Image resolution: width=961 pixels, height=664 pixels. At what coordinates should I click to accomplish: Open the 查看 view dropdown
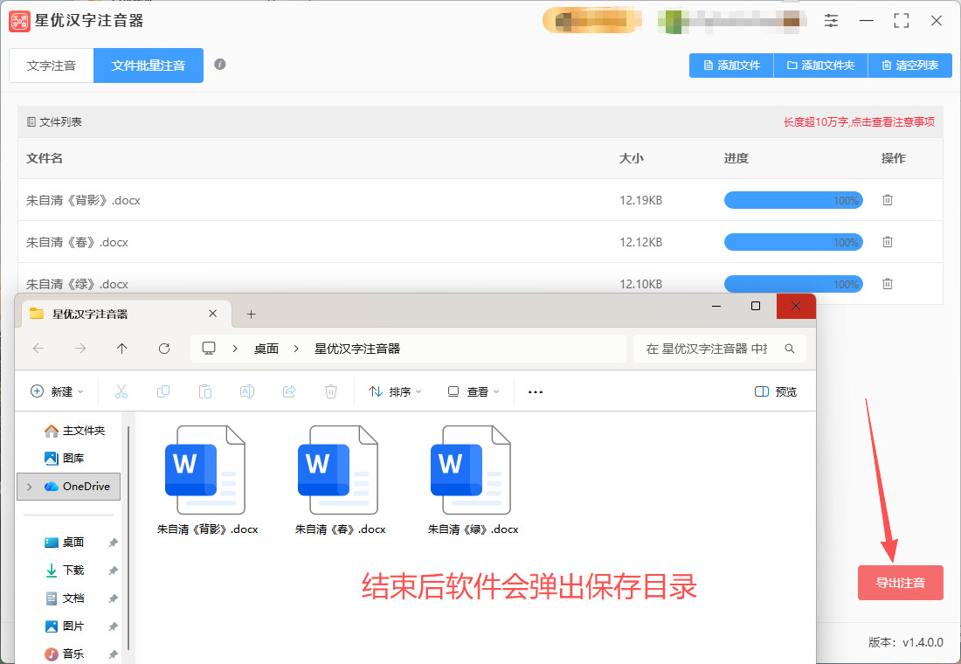coord(473,392)
